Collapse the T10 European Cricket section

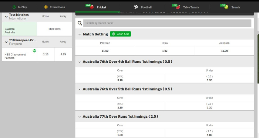pos(6,42)
